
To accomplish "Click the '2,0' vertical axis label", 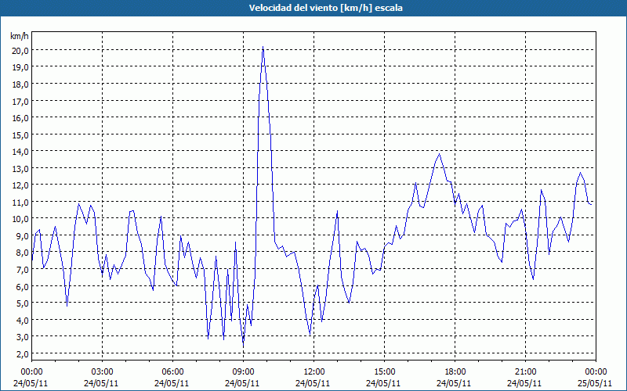I will point(23,354).
